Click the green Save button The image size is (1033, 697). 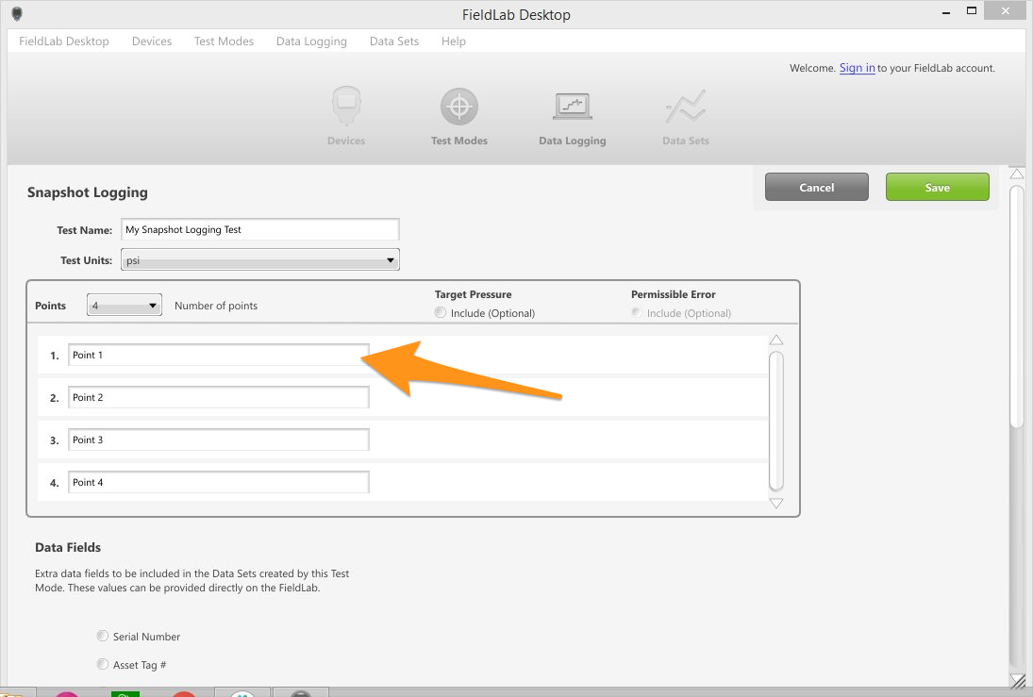pos(938,187)
